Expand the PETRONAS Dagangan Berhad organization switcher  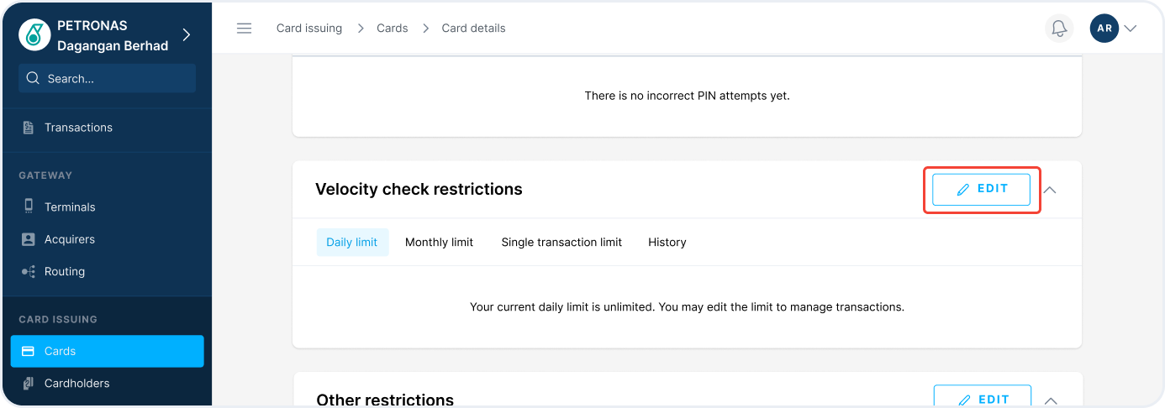tap(187, 35)
